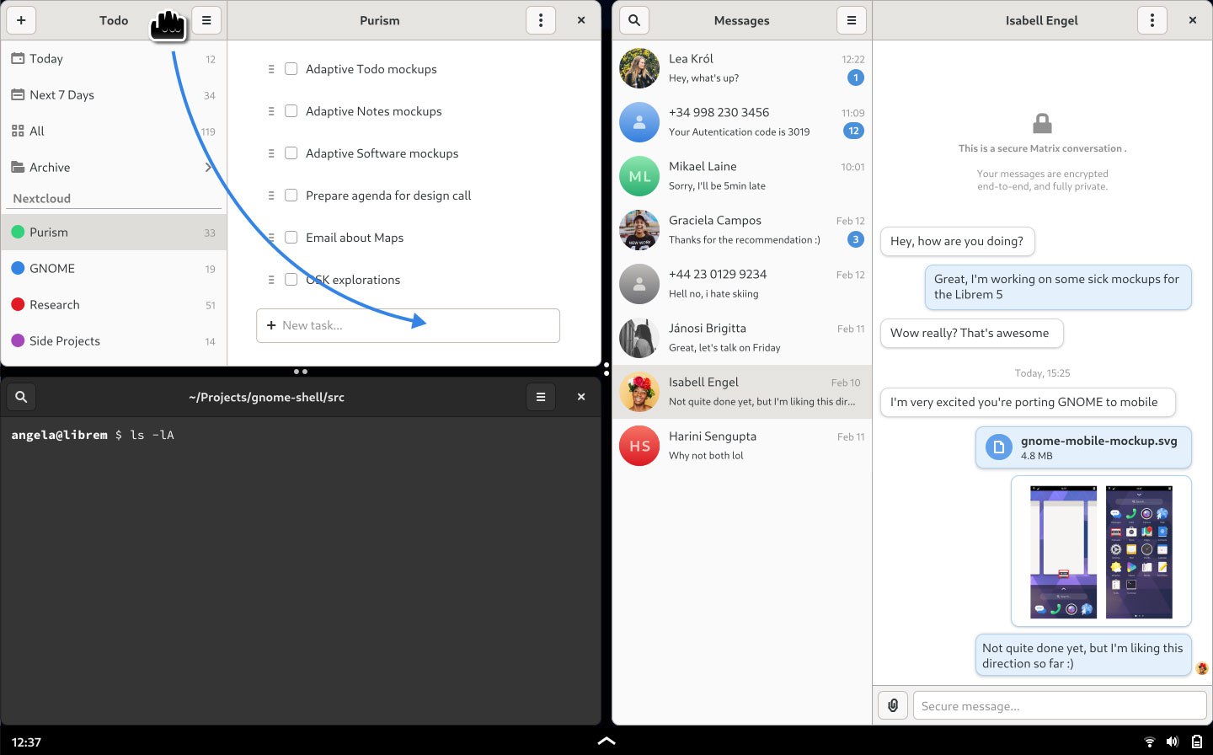Grab drag handle of Adaptive Notes mockups
This screenshot has height=755, width=1213.
[x=271, y=111]
